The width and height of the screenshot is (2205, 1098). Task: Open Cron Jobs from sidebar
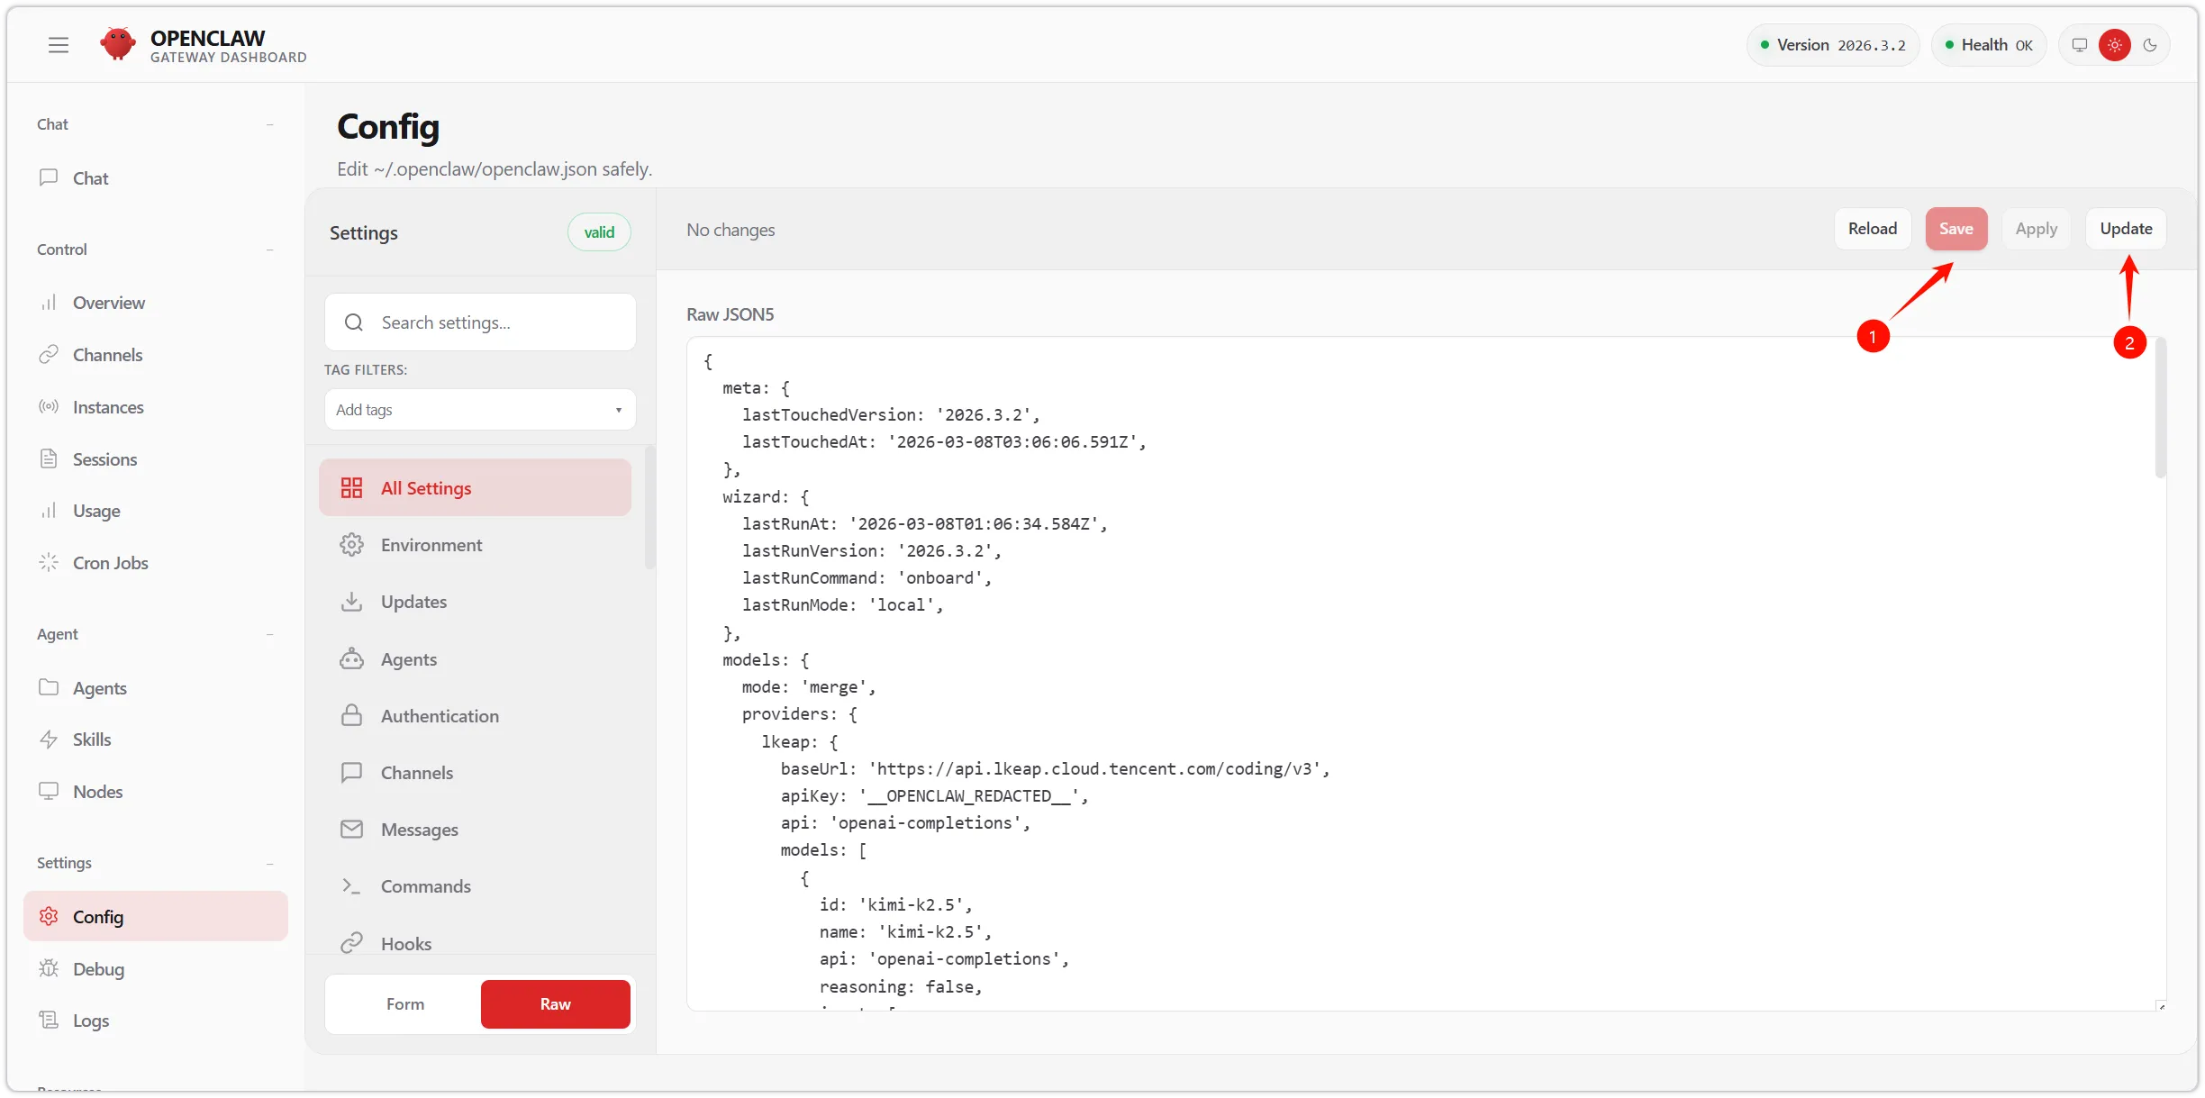pos(110,563)
